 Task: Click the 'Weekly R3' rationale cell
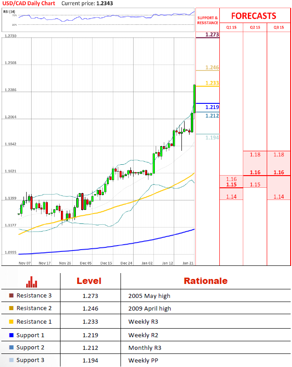pos(143,322)
